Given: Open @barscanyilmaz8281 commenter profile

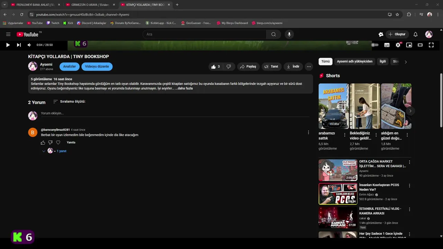Looking at the screenshot, I should tap(55, 130).
